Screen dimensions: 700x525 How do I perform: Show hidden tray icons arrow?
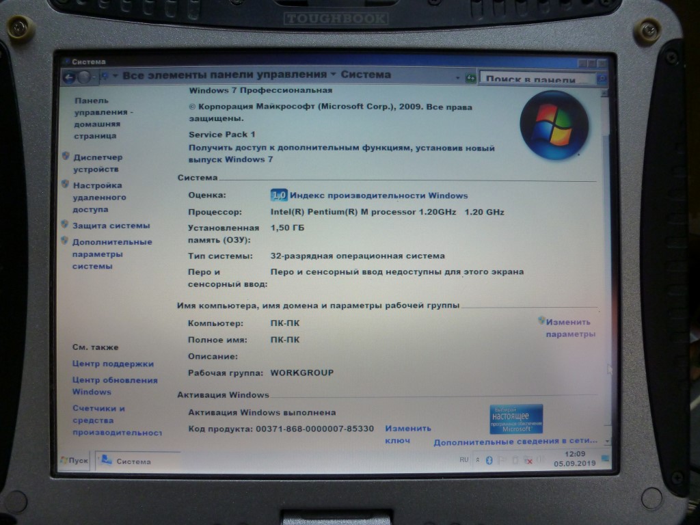coord(477,460)
